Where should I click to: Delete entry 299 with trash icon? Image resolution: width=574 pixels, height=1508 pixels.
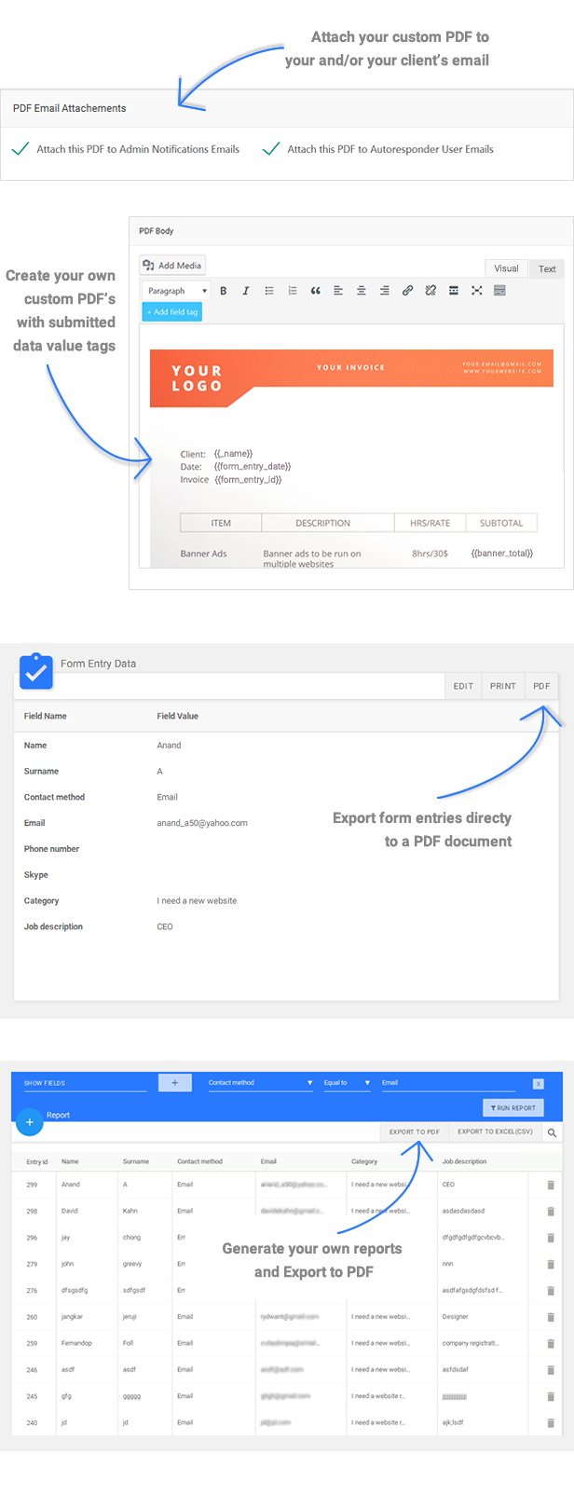(x=550, y=1185)
